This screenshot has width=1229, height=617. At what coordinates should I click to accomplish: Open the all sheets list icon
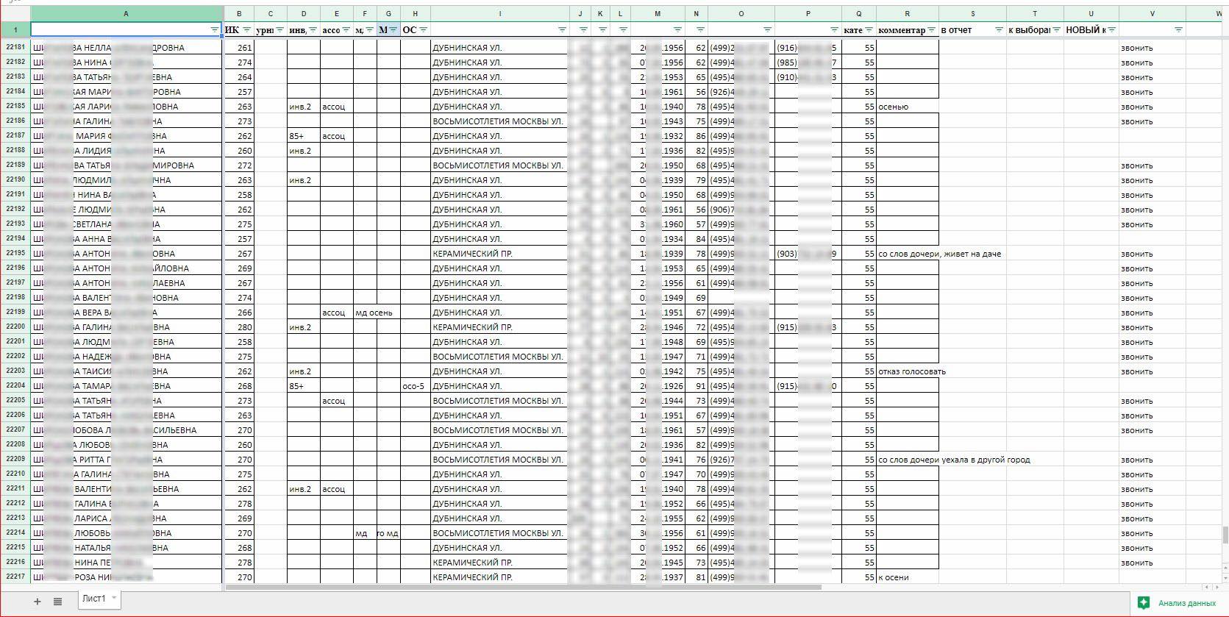[57, 602]
